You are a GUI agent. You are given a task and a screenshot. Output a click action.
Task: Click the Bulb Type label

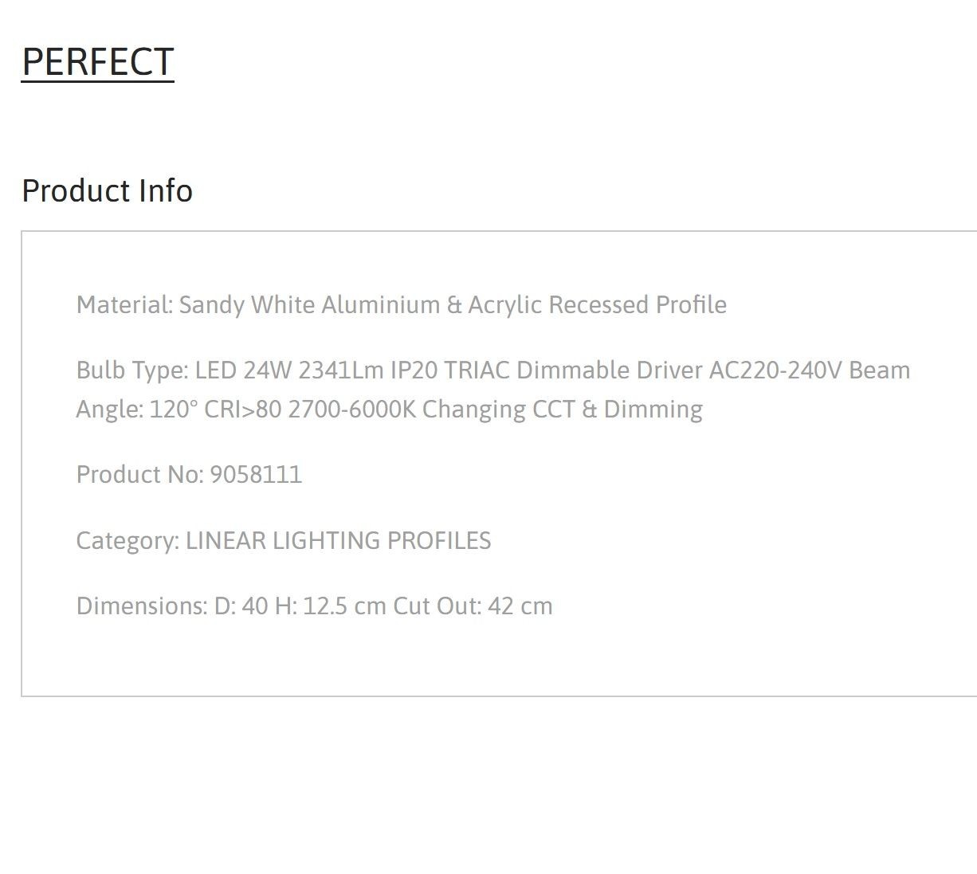[132, 370]
